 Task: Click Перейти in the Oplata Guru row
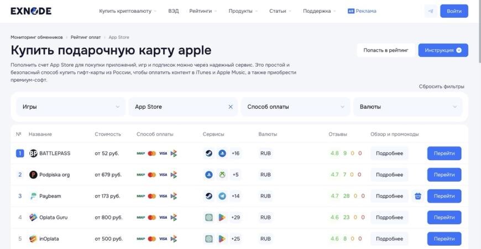point(444,218)
